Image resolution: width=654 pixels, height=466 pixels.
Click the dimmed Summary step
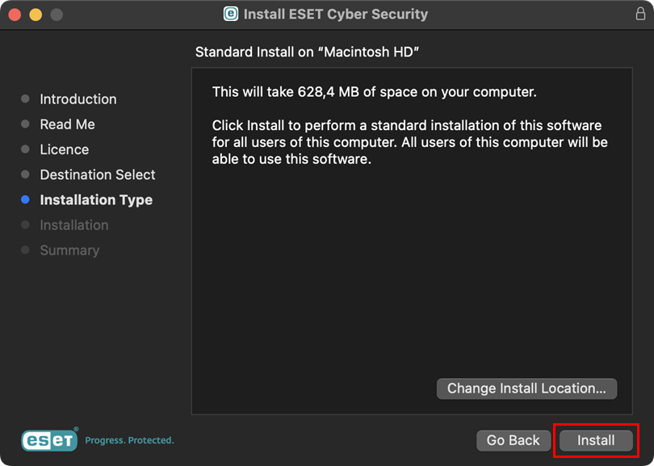click(x=69, y=250)
